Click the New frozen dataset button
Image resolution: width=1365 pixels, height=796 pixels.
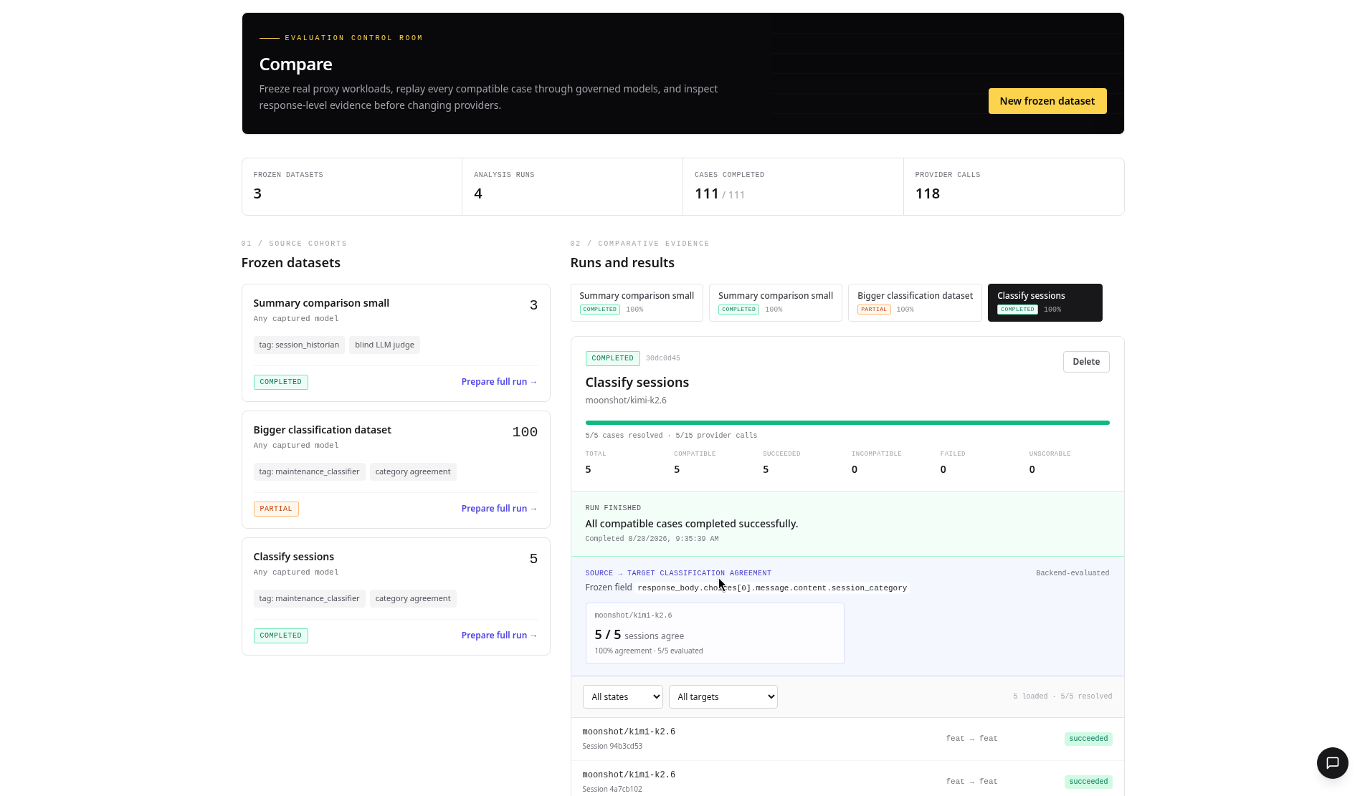click(x=1047, y=101)
